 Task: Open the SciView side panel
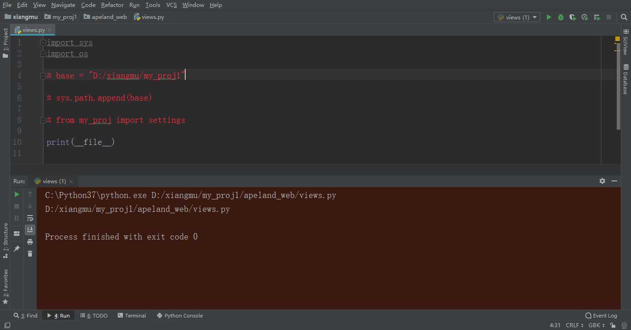[625, 43]
